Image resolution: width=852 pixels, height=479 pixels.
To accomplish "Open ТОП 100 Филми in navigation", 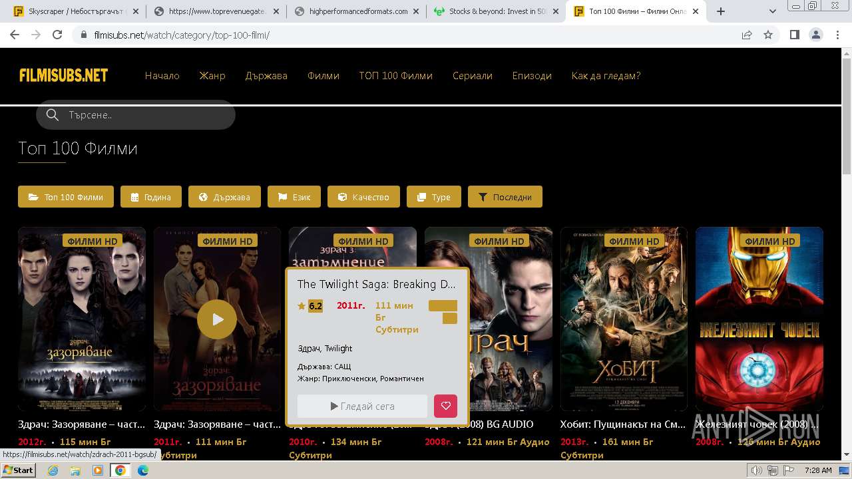I will 396,76.
